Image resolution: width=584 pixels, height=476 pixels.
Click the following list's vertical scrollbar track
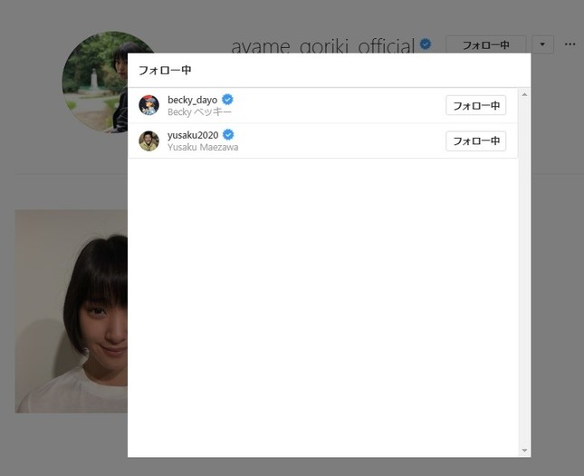(524, 272)
